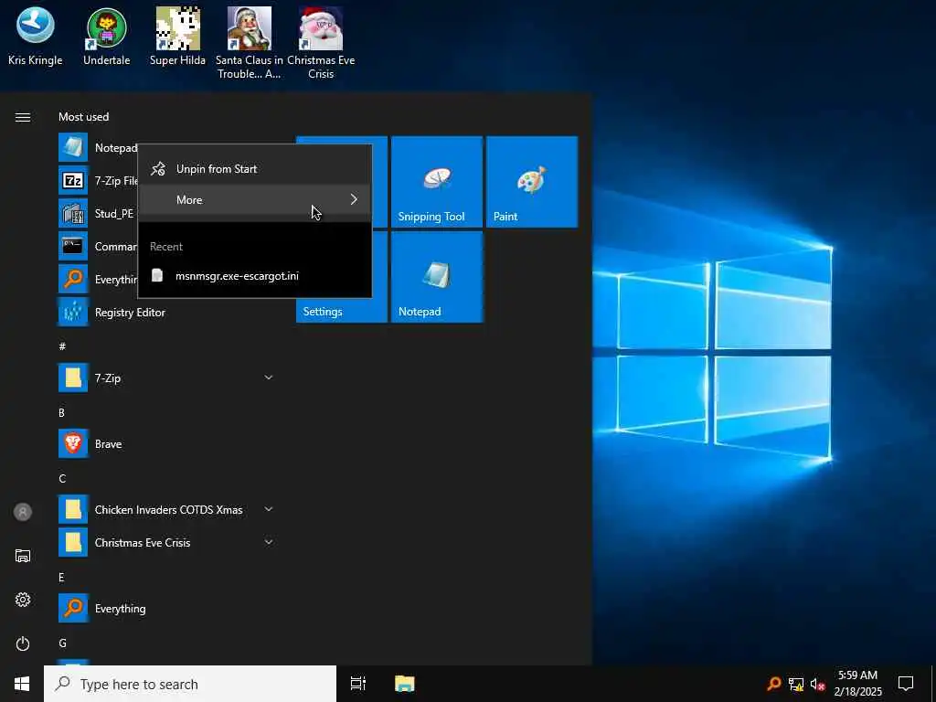The width and height of the screenshot is (936, 702).
Task: Click the Most used heading
Action: (83, 117)
